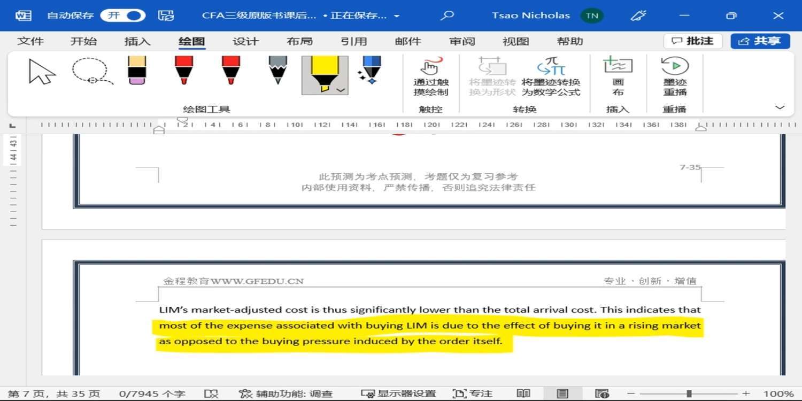Click the zoom slider handle
This screenshot has height=401, width=802.
pos(689,394)
